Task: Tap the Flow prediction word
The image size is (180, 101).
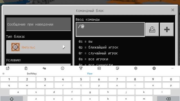Action: (x=90, y=74)
